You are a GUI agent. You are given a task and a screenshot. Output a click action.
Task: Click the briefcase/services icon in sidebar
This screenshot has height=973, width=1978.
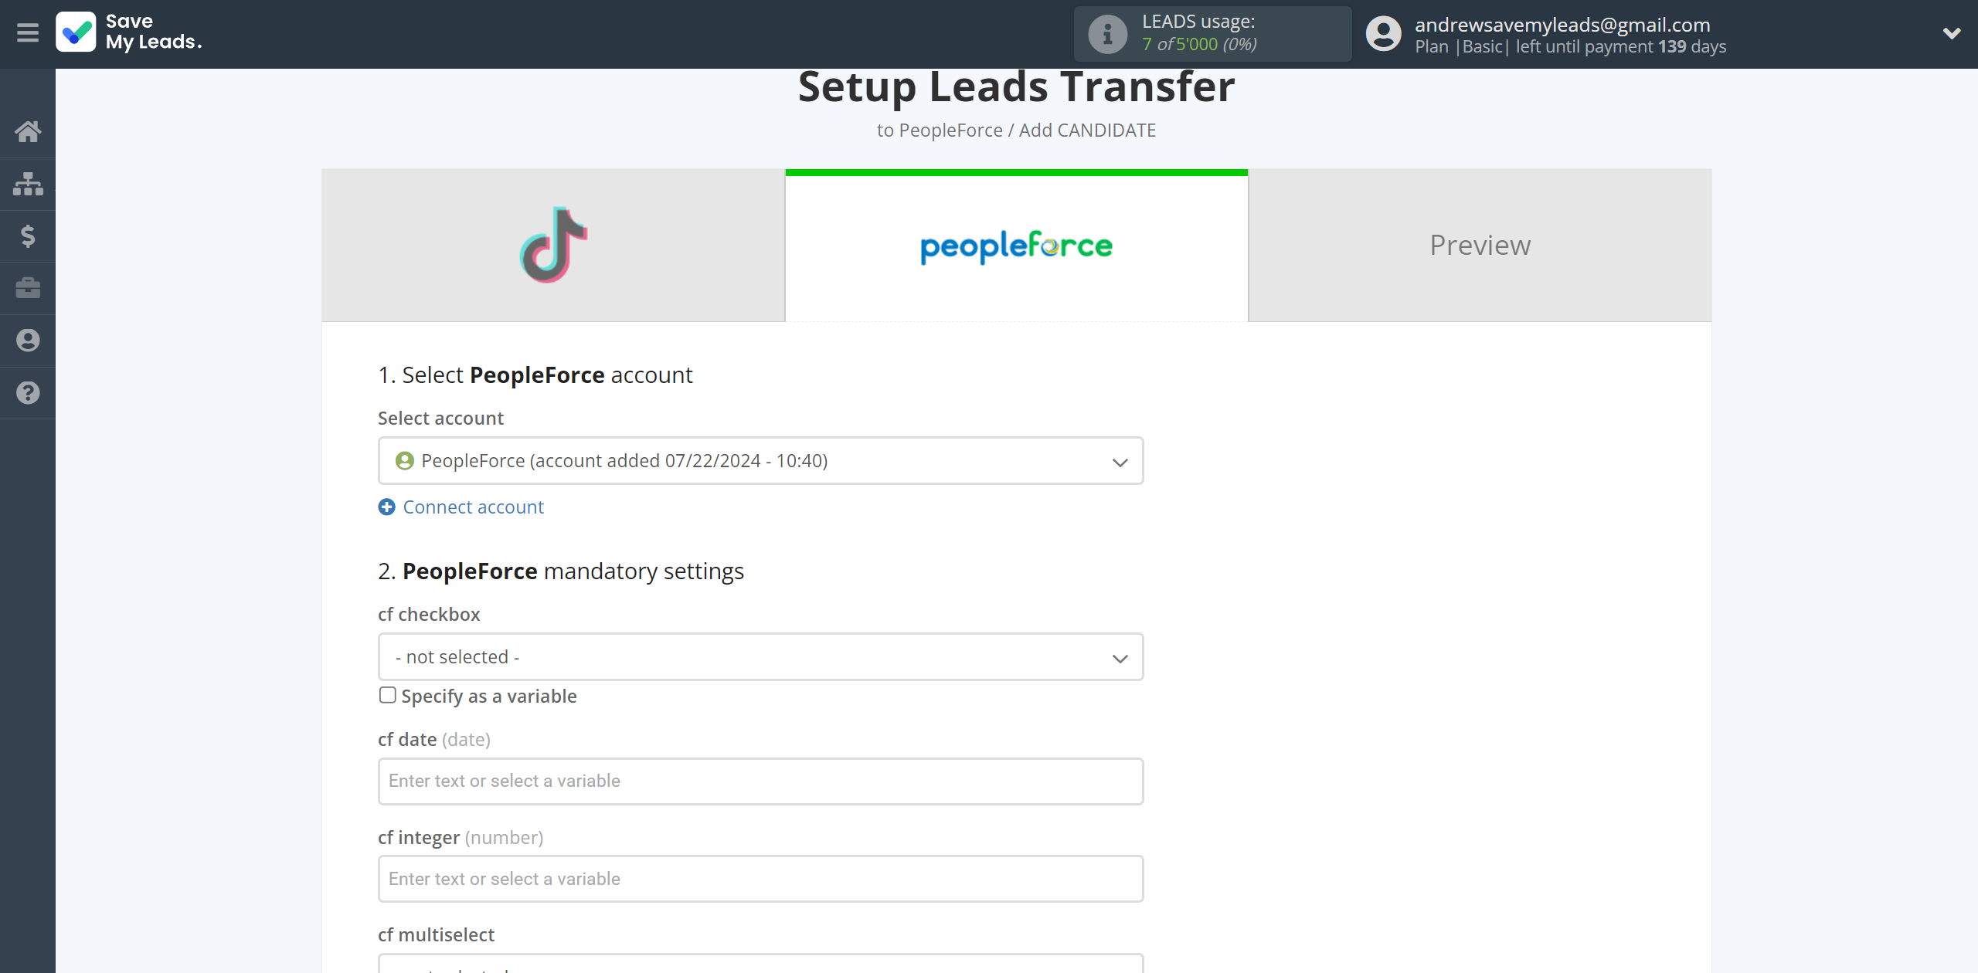28,287
